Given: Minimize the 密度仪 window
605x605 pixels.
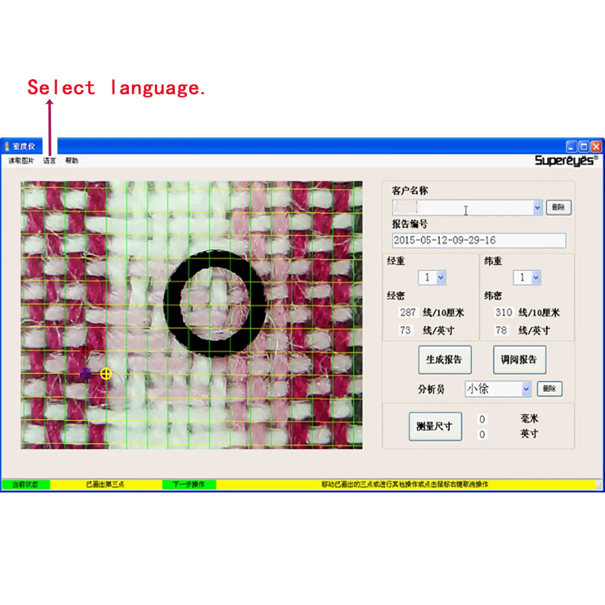Looking at the screenshot, I should (x=572, y=146).
